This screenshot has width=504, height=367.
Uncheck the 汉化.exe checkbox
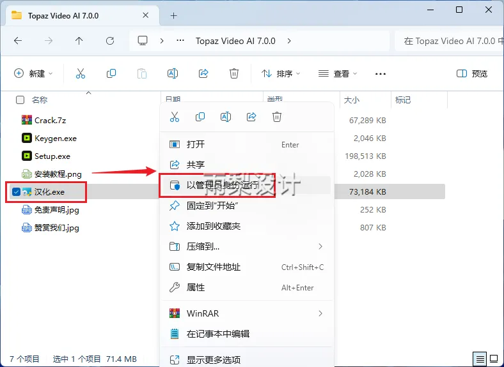coord(16,192)
